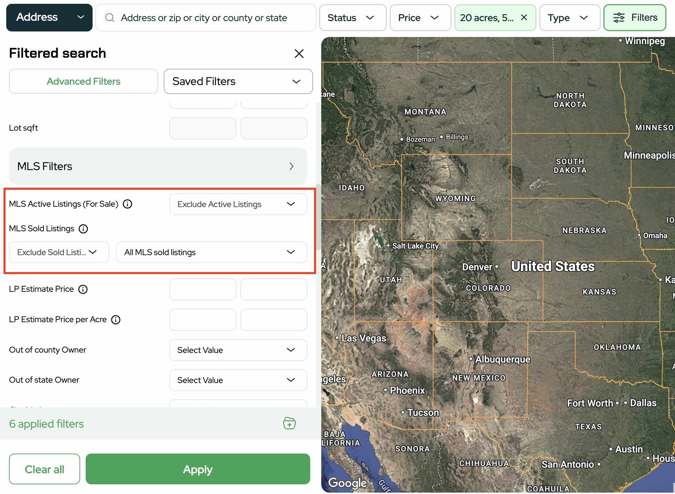Remove the 20 acres filter chip
The height and width of the screenshot is (494, 675).
(524, 18)
